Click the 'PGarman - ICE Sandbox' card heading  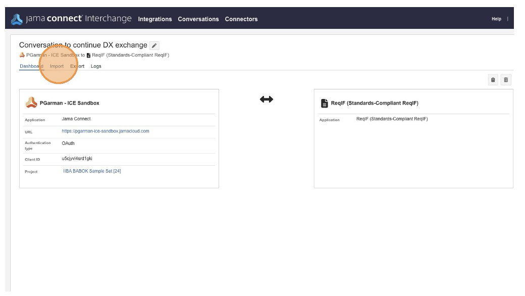pos(70,103)
